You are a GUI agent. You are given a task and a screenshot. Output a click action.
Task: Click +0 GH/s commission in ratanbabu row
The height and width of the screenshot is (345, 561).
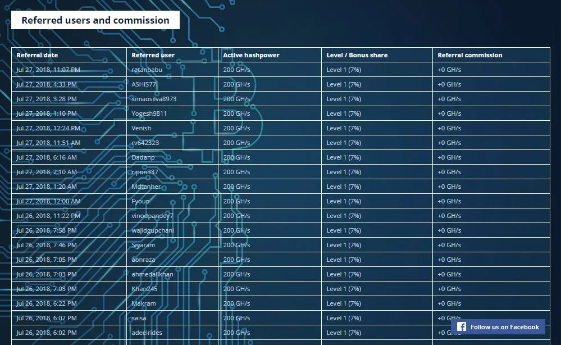click(x=449, y=70)
